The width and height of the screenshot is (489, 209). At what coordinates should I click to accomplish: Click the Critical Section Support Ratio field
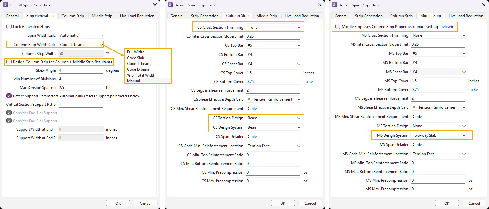81,104
